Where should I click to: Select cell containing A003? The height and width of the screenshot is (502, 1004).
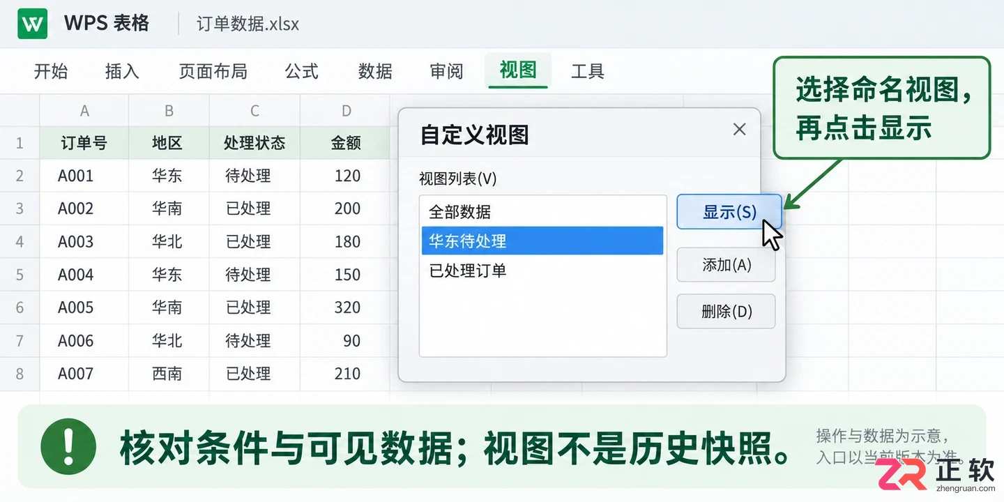point(84,242)
